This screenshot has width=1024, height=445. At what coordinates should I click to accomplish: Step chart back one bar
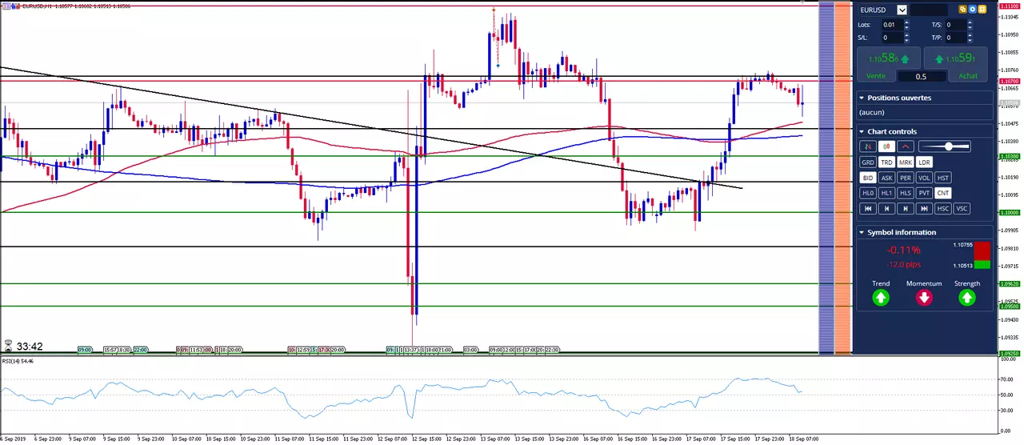(886, 209)
